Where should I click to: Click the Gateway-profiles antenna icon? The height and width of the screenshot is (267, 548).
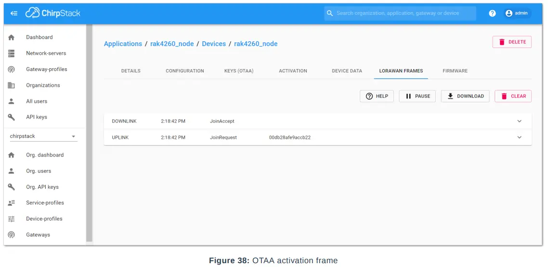click(11, 69)
